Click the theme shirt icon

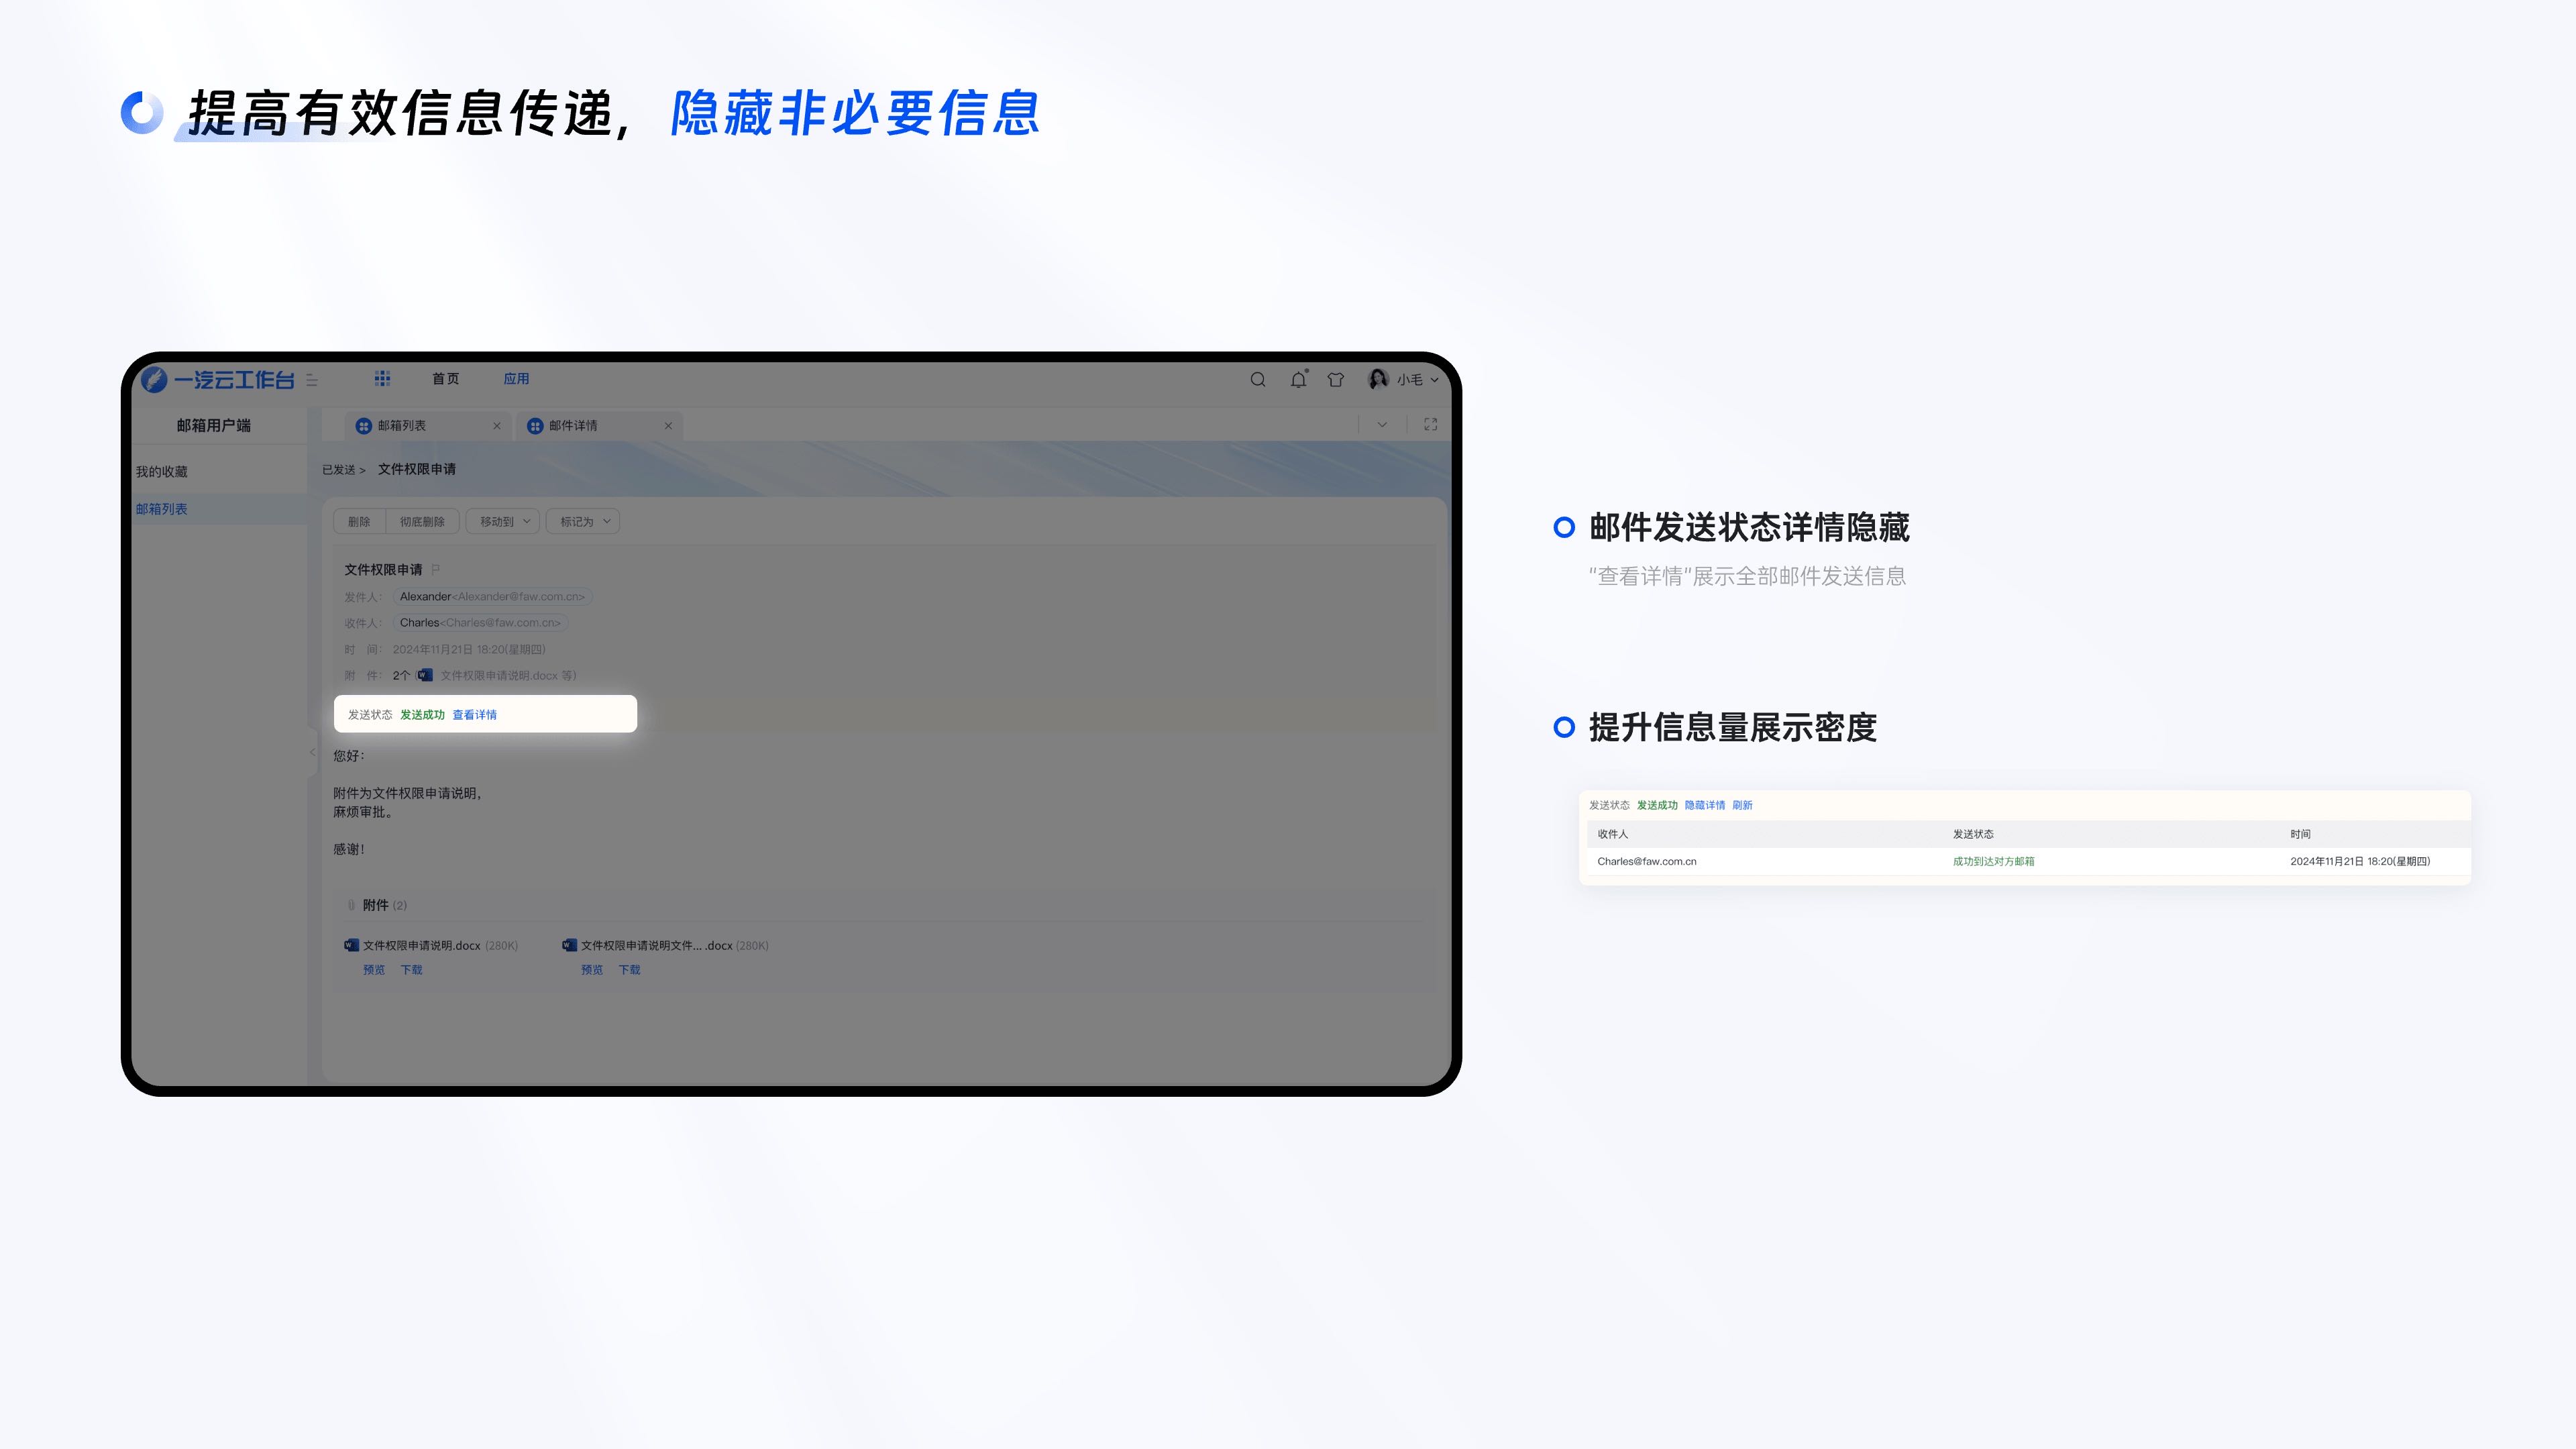[1336, 379]
